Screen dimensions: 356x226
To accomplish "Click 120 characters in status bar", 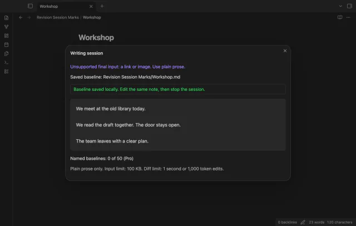I will tap(339, 222).
